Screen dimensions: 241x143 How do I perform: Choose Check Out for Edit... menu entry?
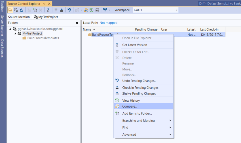[x=143, y=52]
